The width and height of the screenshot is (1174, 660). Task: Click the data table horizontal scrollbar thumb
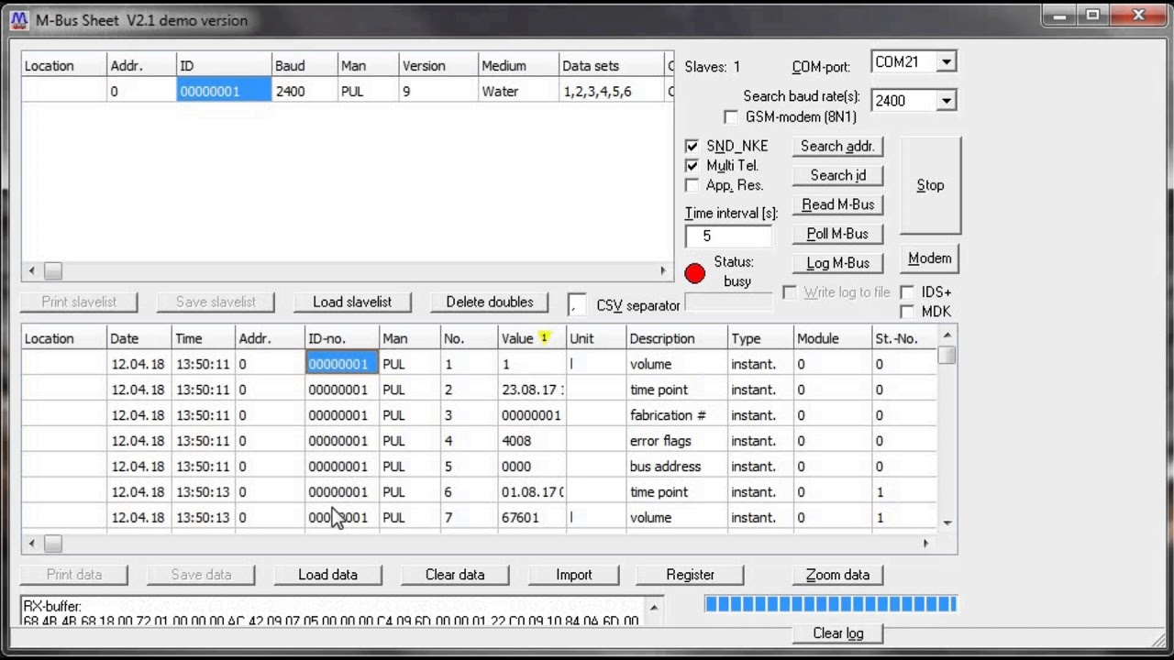pyautogui.click(x=53, y=544)
